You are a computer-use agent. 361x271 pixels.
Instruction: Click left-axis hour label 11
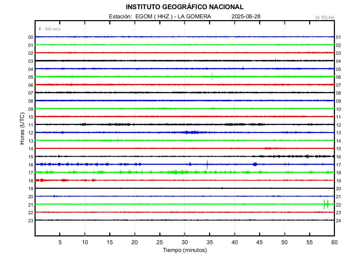tap(31, 125)
